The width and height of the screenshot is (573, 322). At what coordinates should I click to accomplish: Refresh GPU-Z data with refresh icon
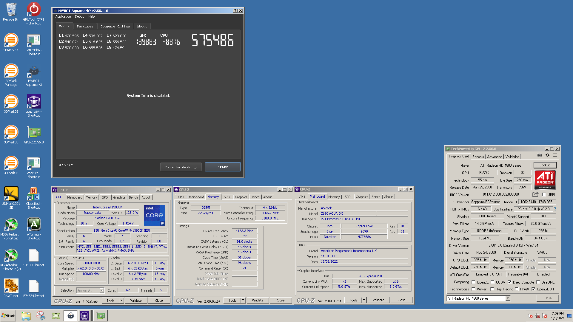[547, 155]
